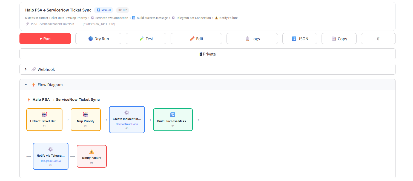Click gear icon in Create Incident node
This screenshot has width=413, height=181.
click(127, 113)
